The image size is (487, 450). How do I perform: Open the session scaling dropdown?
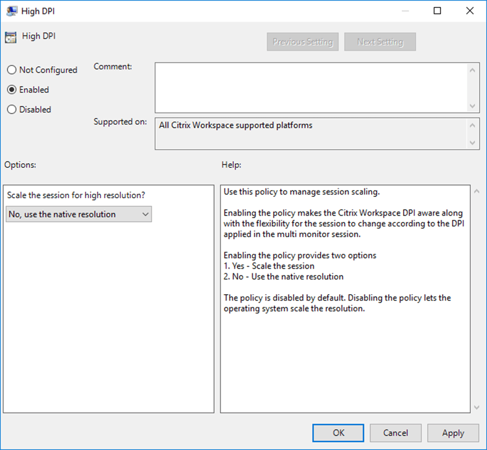click(x=78, y=214)
